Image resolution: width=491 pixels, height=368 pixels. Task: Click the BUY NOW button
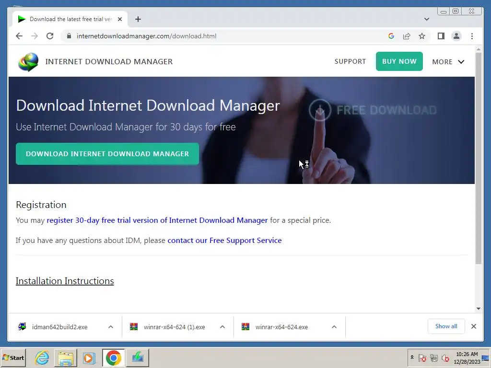click(x=399, y=61)
